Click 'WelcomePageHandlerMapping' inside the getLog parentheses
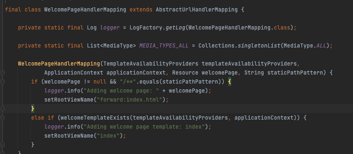 click(230, 28)
